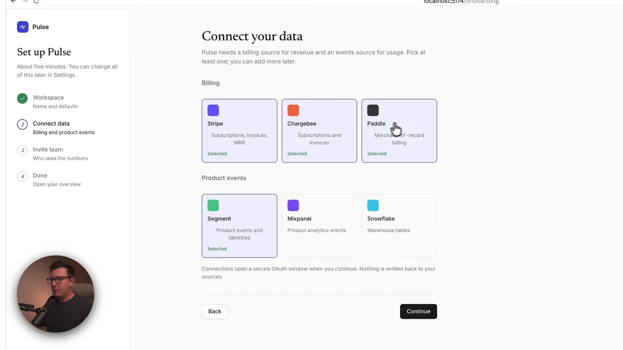
Task: Deselect the Stripe billing source card
Action: pyautogui.click(x=239, y=131)
